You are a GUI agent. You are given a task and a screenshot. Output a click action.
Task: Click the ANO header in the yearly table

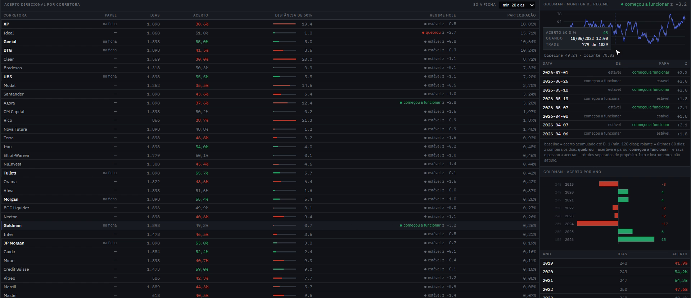point(547,254)
